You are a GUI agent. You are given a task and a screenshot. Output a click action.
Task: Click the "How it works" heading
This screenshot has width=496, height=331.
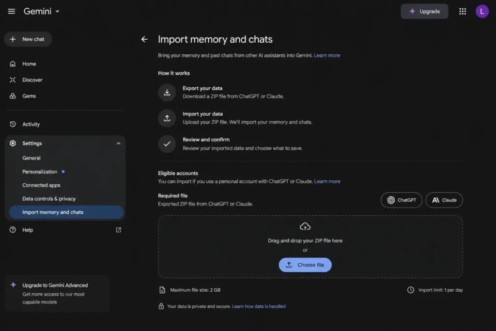click(x=174, y=73)
